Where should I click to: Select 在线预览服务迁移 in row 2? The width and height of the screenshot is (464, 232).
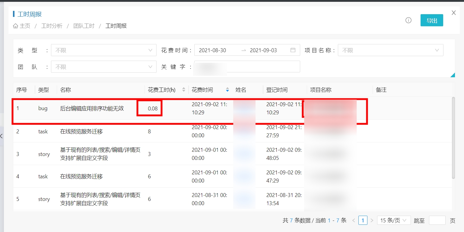(x=81, y=132)
